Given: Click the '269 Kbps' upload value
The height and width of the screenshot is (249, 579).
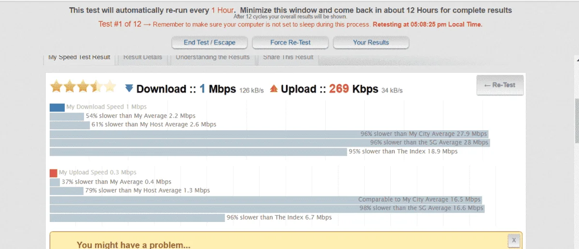Looking at the screenshot, I should pos(354,89).
